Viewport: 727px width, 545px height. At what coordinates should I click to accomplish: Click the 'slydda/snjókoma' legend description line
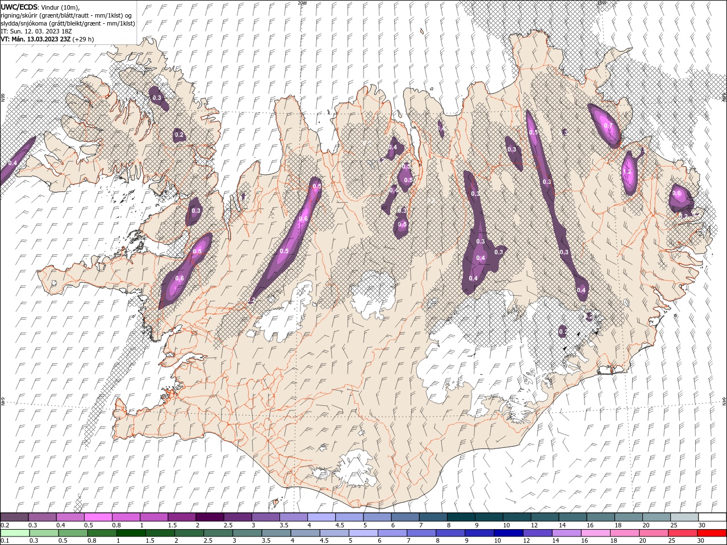coord(68,23)
